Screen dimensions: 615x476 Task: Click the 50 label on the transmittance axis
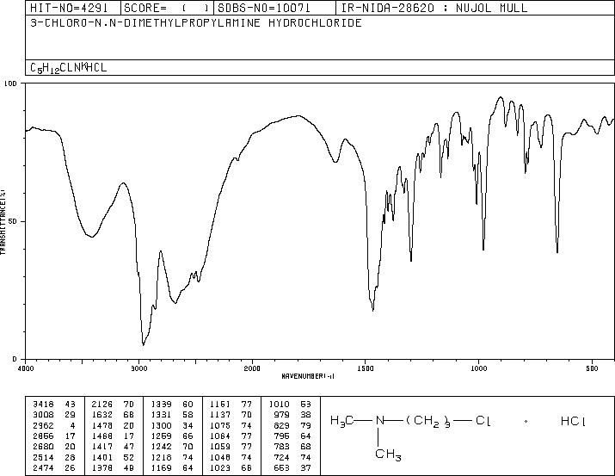[14, 221]
